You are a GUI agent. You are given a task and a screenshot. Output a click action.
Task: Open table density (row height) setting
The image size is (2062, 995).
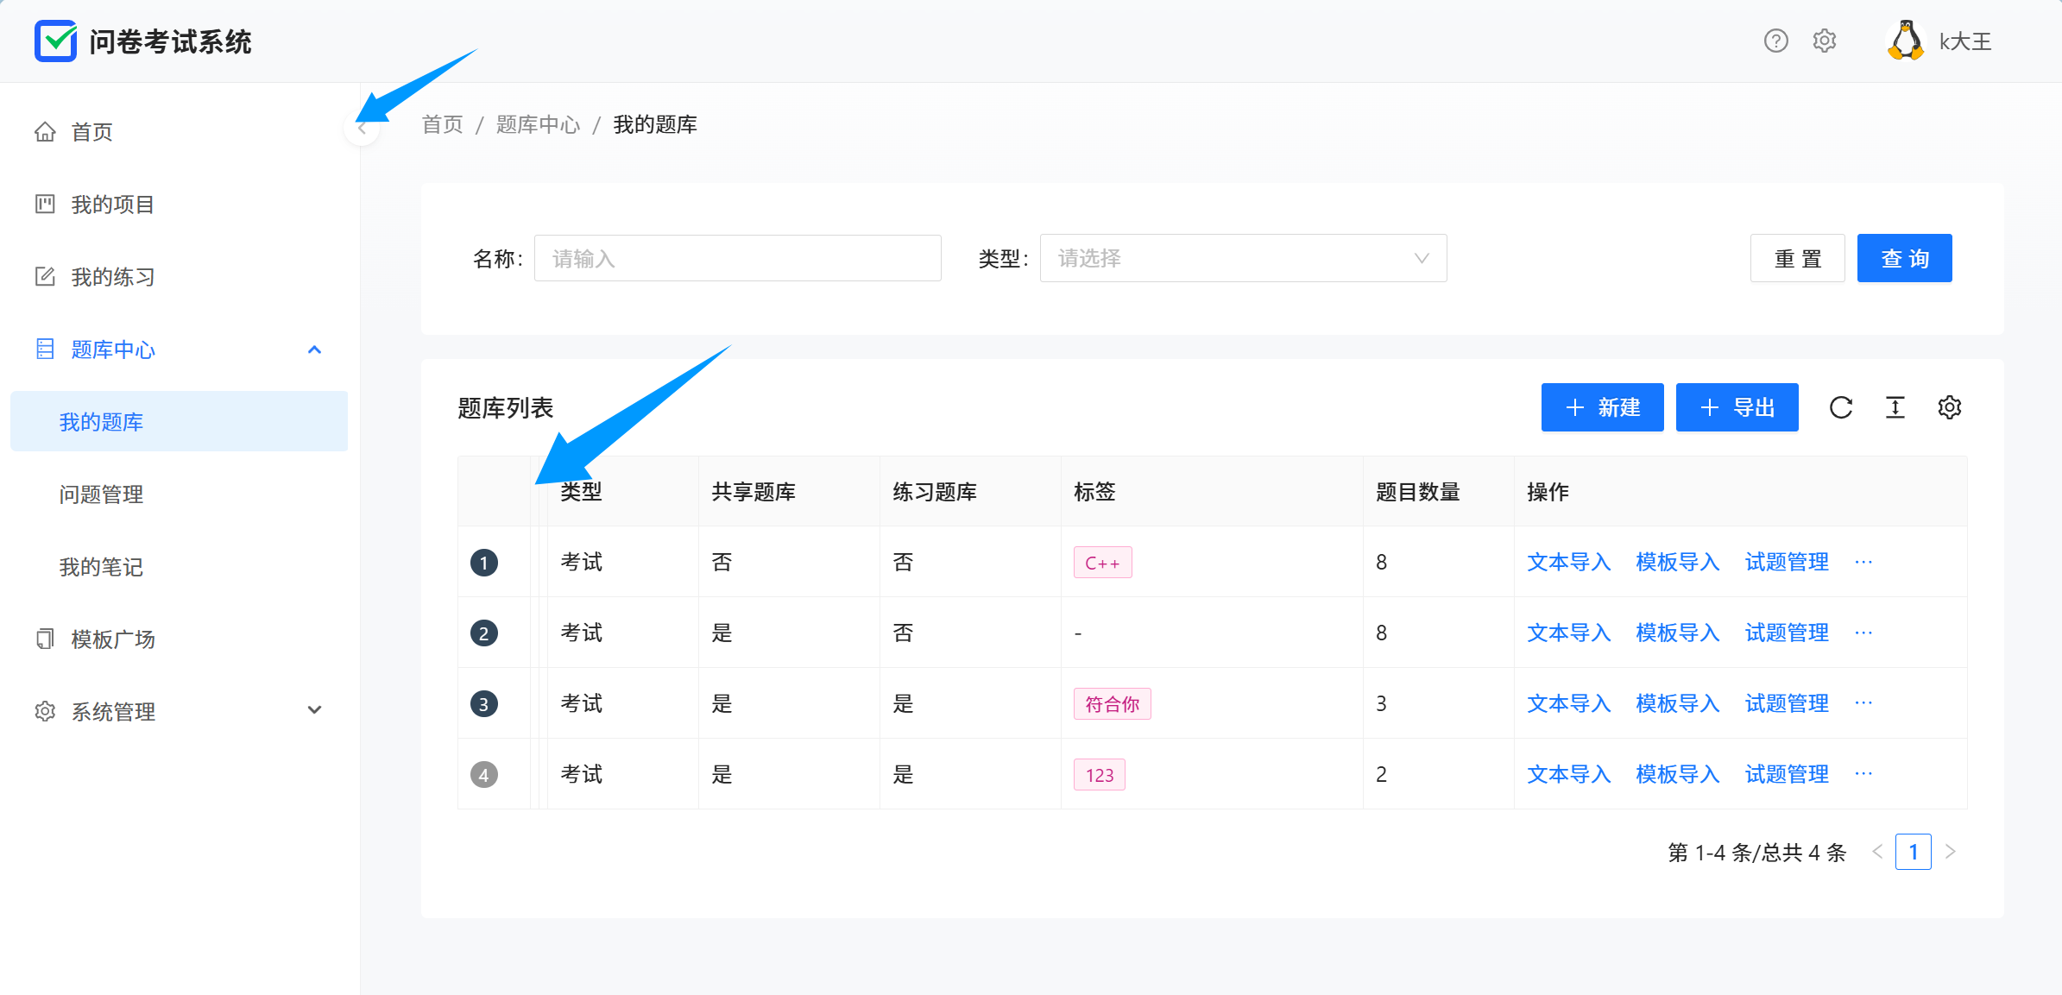pos(1895,407)
